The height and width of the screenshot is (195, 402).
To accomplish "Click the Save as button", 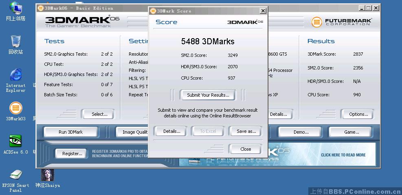I will pos(246,131).
